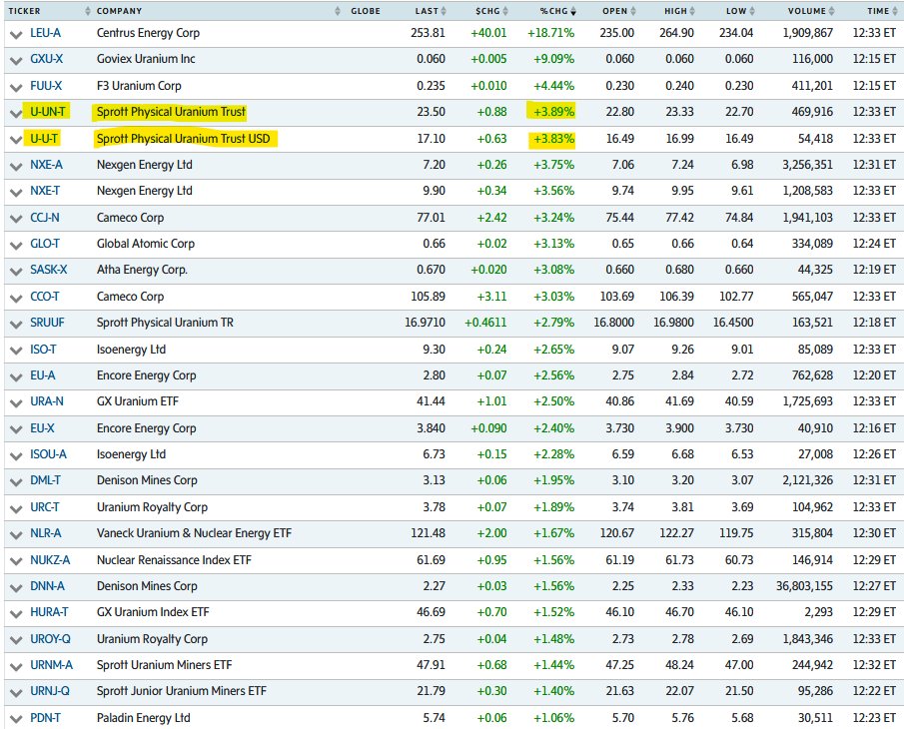
Task: Click the company name Goviex Uranium Inc
Action: (146, 59)
